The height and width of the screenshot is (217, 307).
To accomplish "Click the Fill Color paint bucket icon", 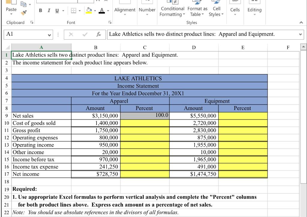I will (89, 10).
